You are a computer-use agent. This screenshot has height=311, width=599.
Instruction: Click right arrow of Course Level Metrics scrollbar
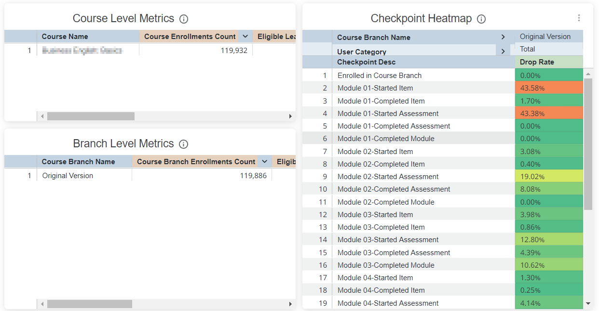pyautogui.click(x=290, y=117)
